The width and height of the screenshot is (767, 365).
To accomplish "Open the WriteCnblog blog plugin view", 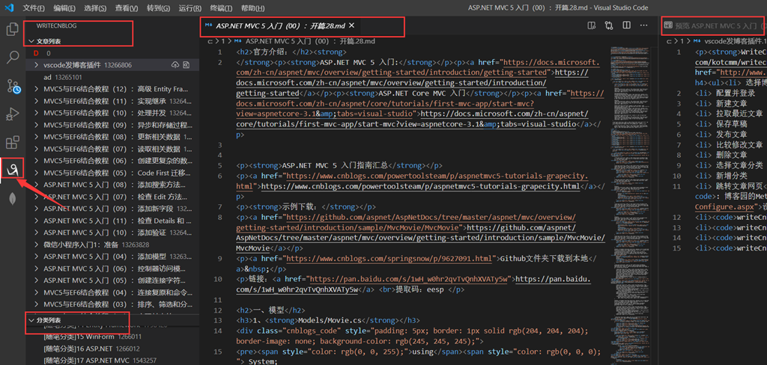I will tap(12, 170).
